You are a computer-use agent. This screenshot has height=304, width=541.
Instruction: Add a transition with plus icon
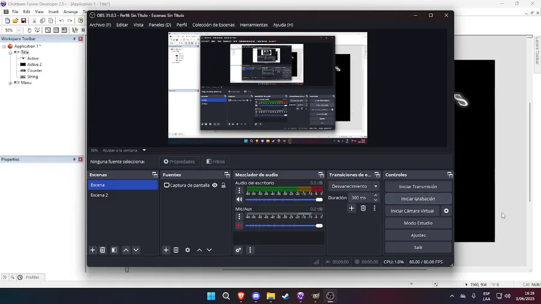pos(352,208)
